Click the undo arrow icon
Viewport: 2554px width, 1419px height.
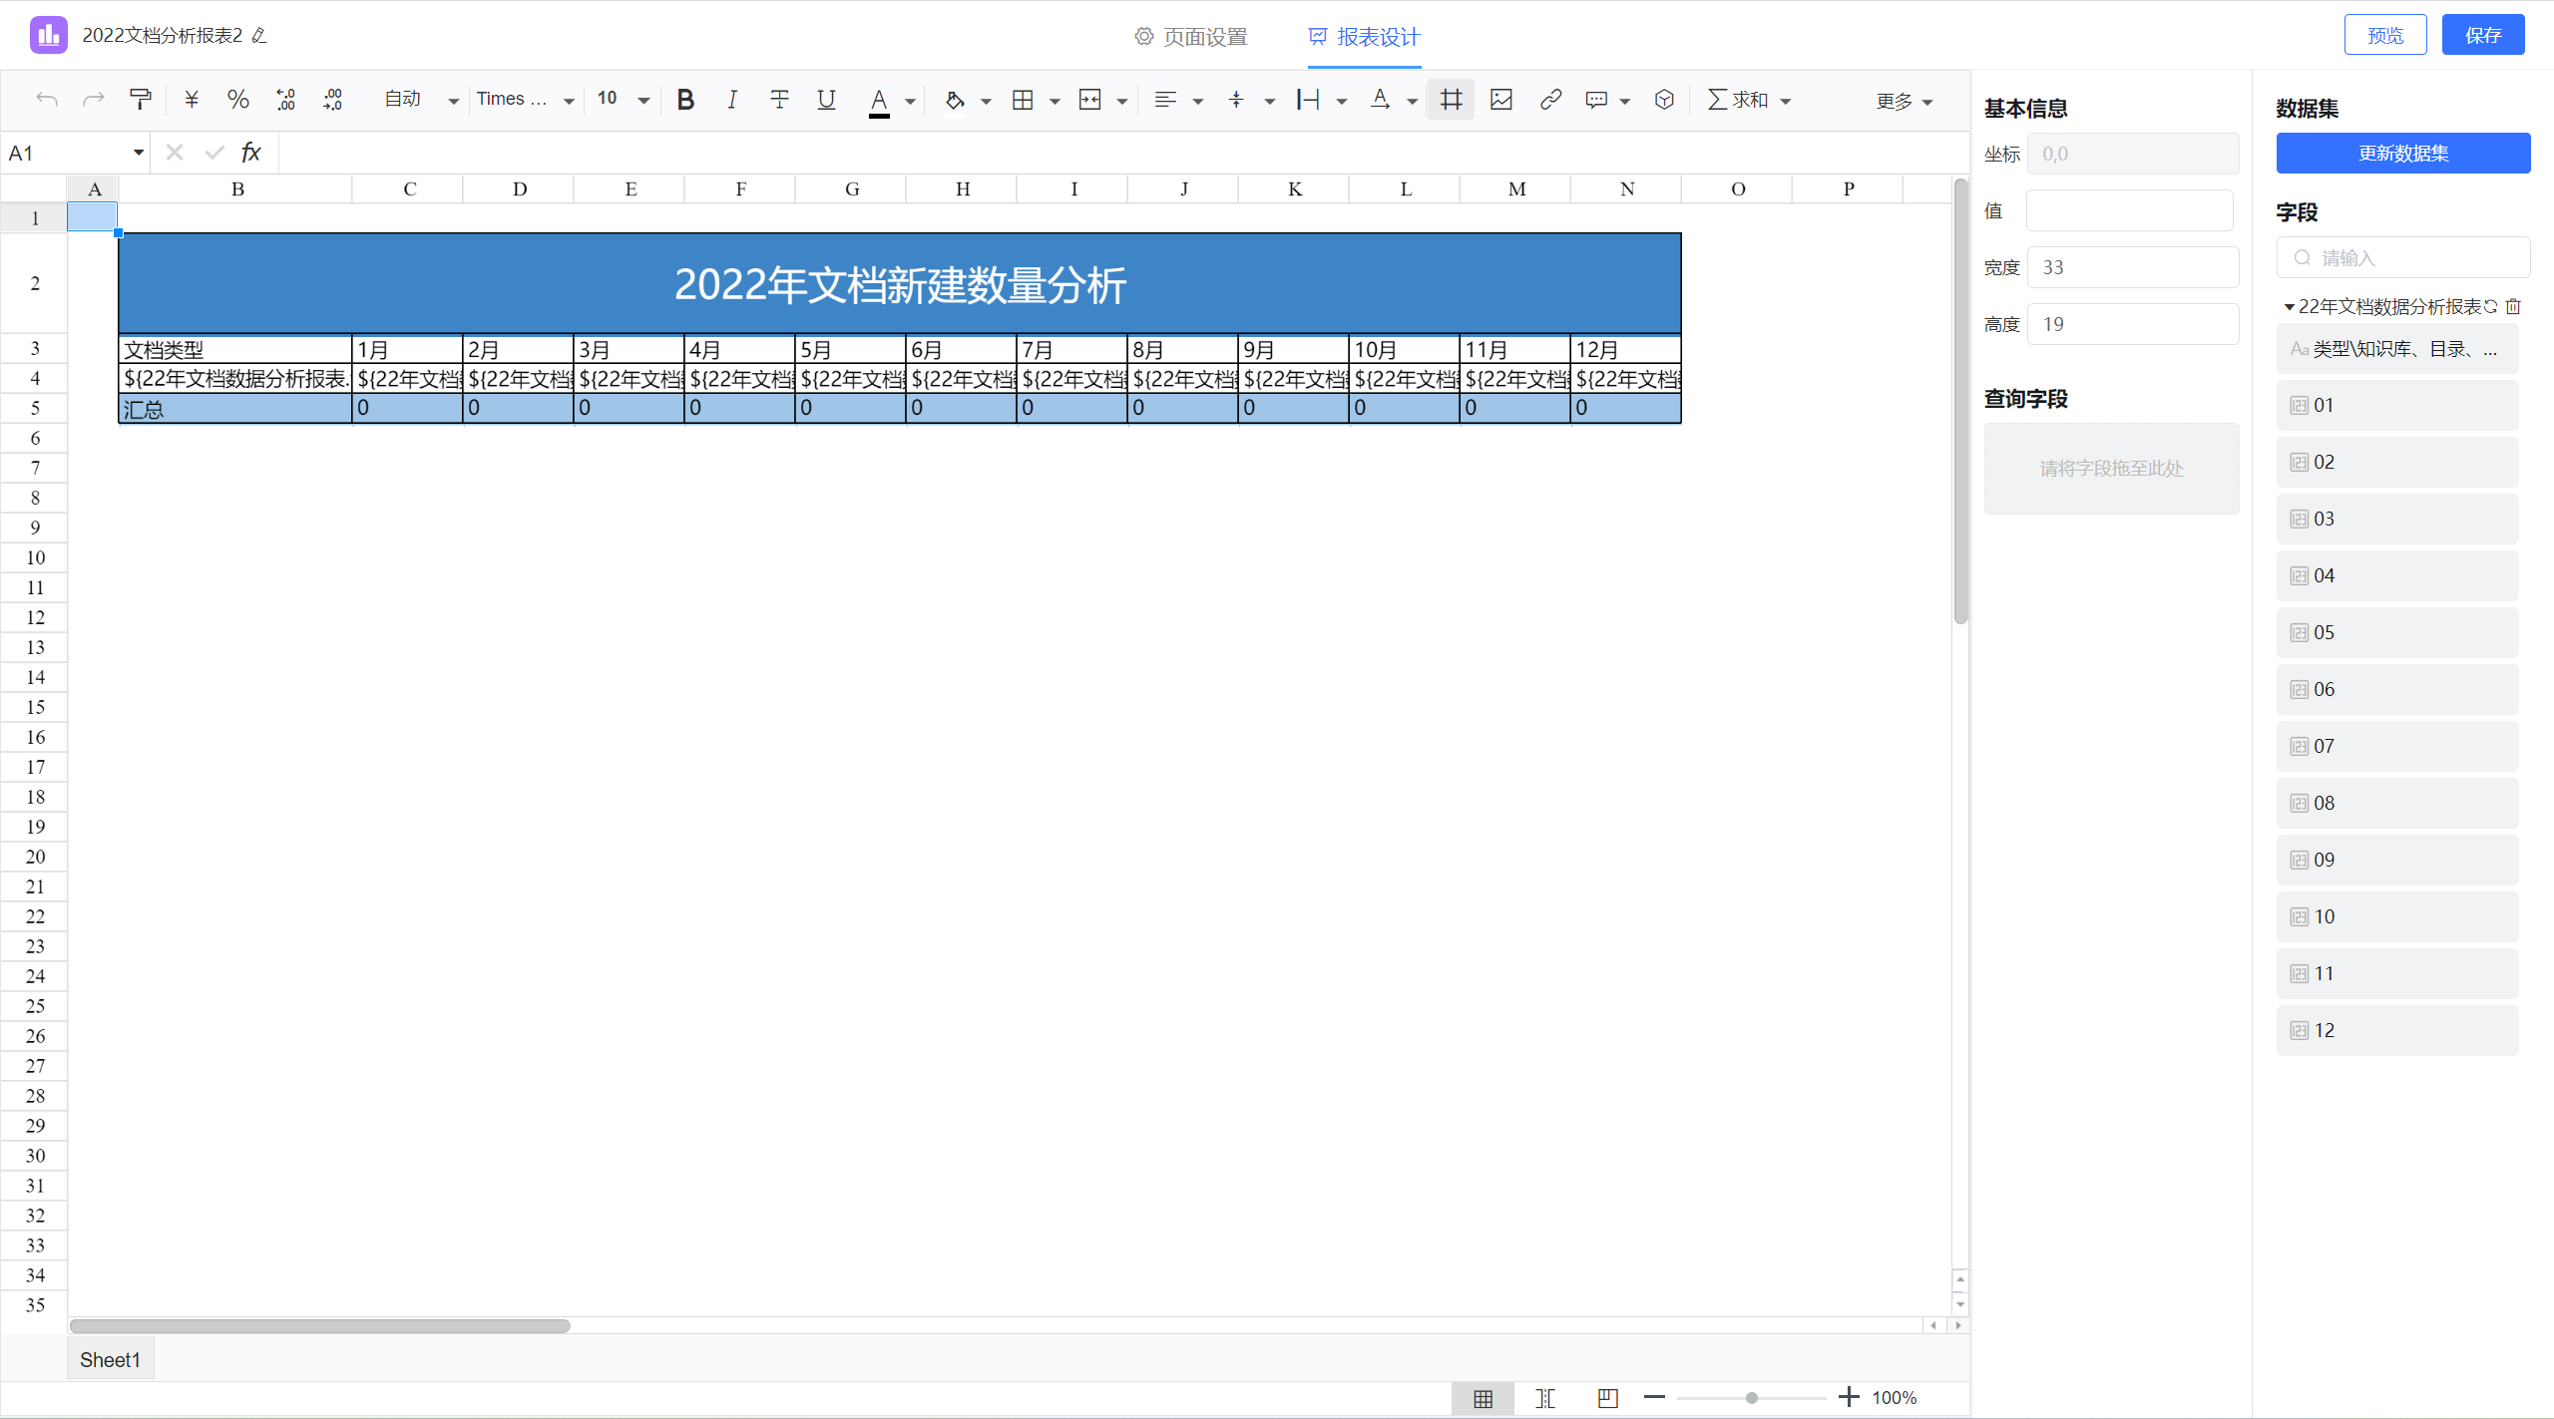click(47, 99)
